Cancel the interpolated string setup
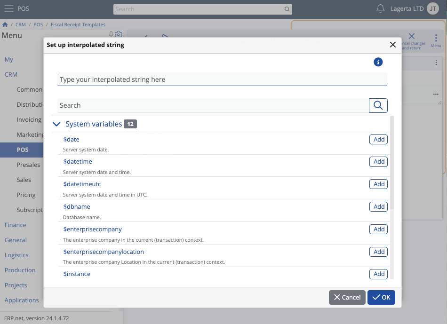 [x=347, y=297]
